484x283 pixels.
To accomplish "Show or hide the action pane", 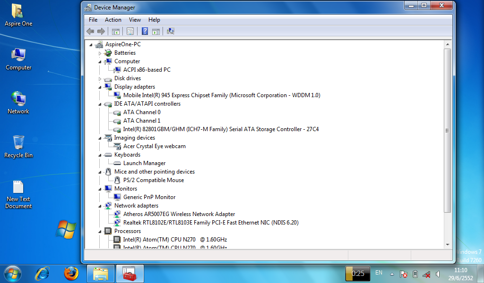I will tap(156, 31).
